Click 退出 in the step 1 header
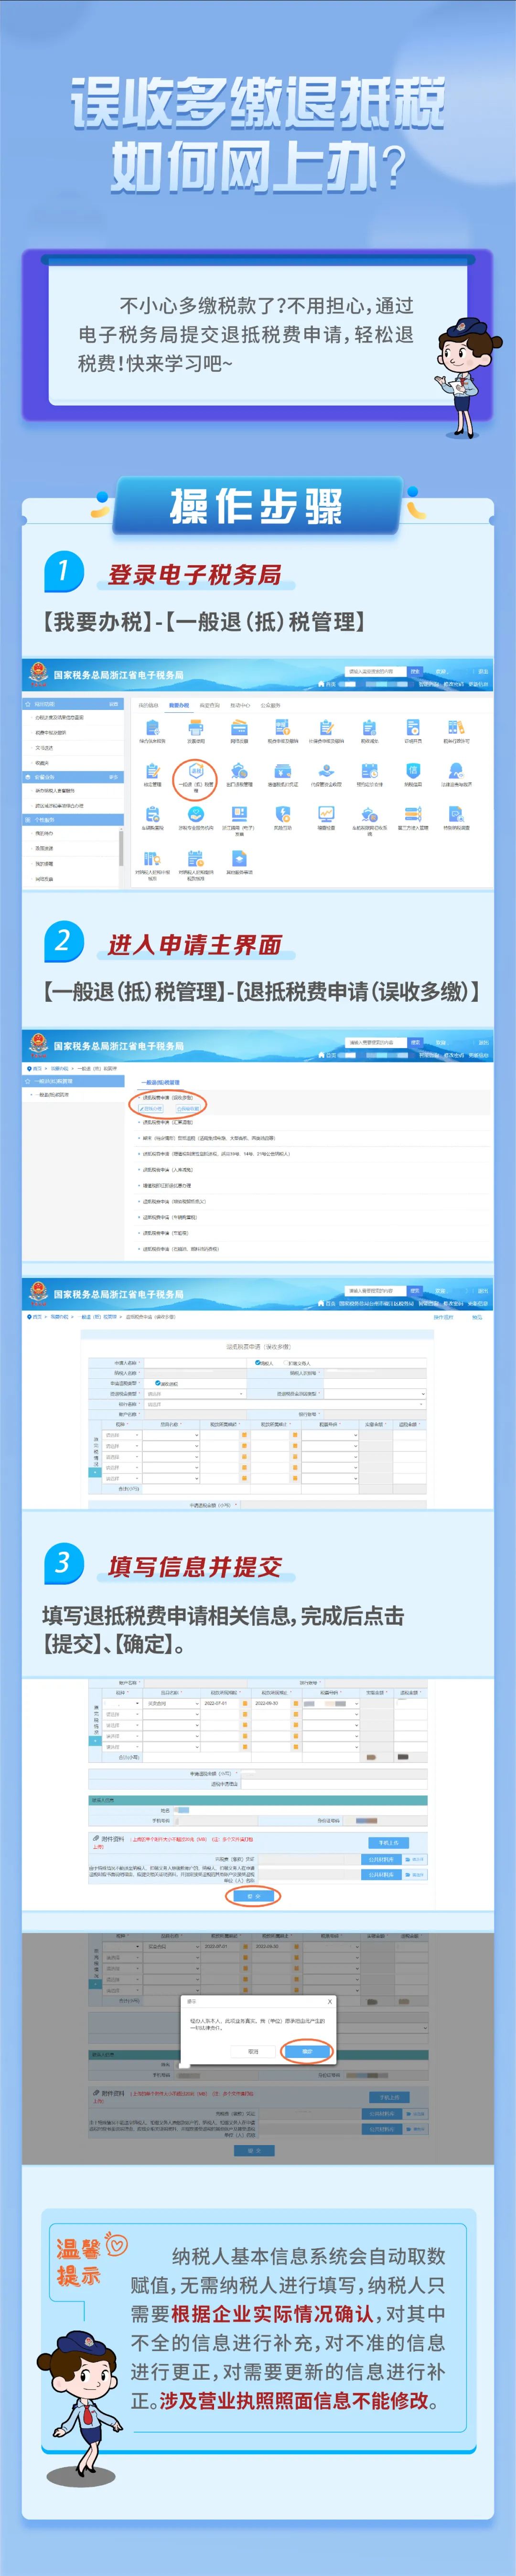Image resolution: width=516 pixels, height=2576 pixels. [484, 672]
